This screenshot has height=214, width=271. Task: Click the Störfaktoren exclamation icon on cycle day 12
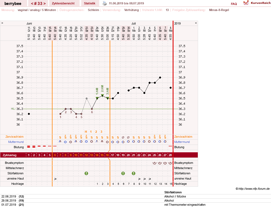click(86, 173)
